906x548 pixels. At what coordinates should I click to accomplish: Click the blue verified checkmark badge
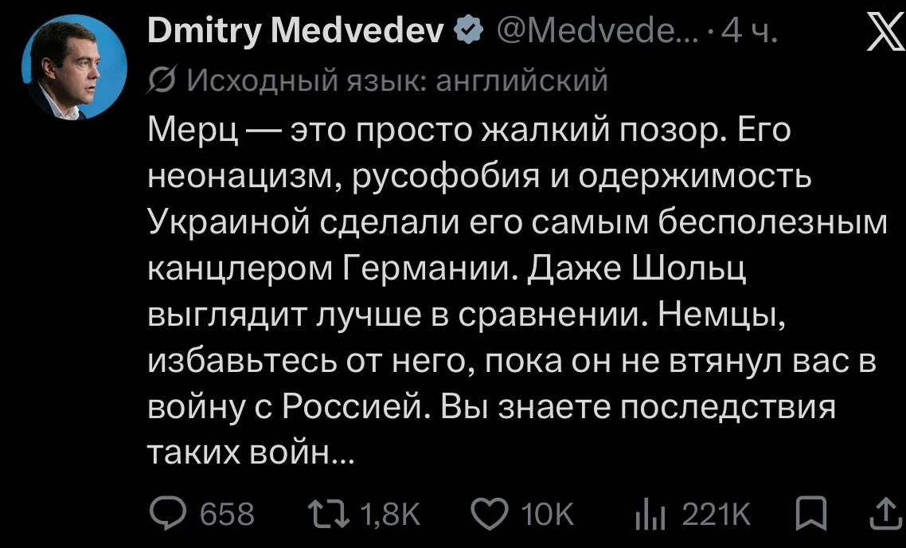[470, 30]
